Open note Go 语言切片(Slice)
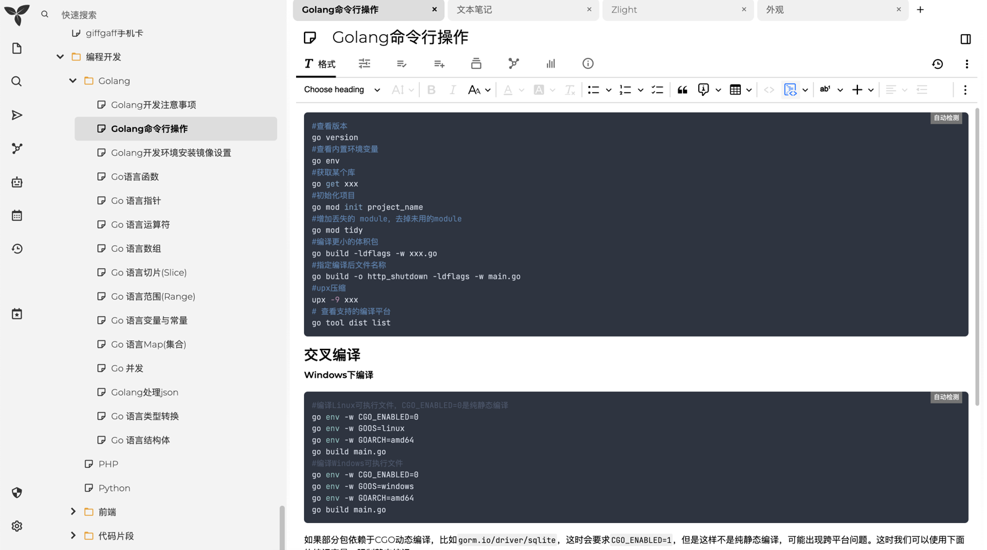987x550 pixels. click(149, 273)
